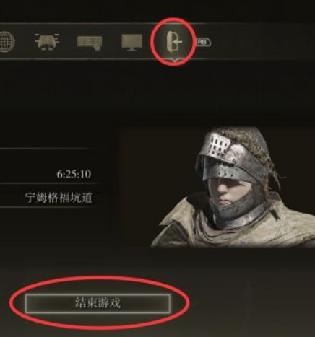This screenshot has width=315, height=337.
Task: Click the metal gorget on the character portrait
Action: pos(237,211)
